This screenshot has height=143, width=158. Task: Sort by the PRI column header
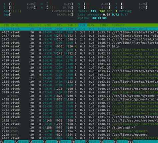point(31,25)
